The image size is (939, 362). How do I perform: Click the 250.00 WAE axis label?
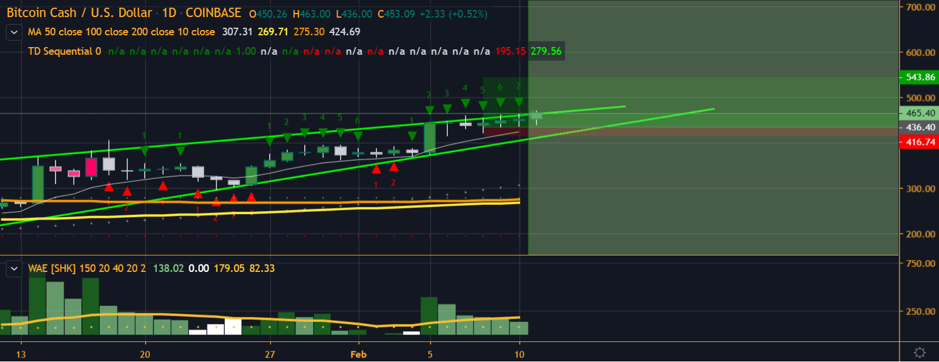921,311
